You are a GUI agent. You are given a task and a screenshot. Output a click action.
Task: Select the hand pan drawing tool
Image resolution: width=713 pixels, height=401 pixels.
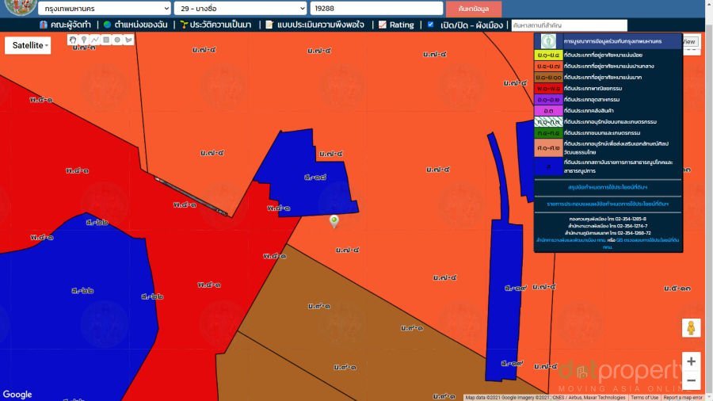(x=72, y=40)
